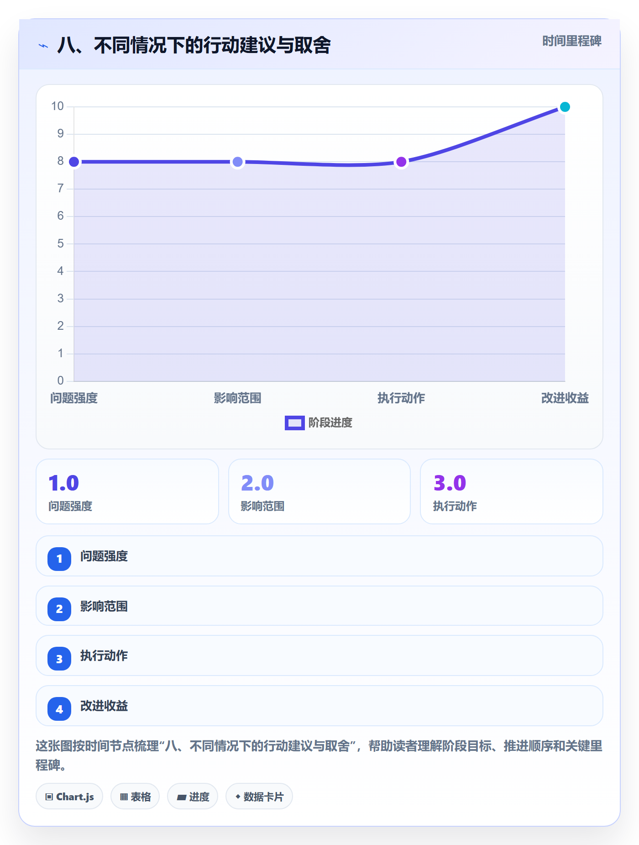Click the heading 八、不同情况下的行动建议与取舍

[x=194, y=46]
